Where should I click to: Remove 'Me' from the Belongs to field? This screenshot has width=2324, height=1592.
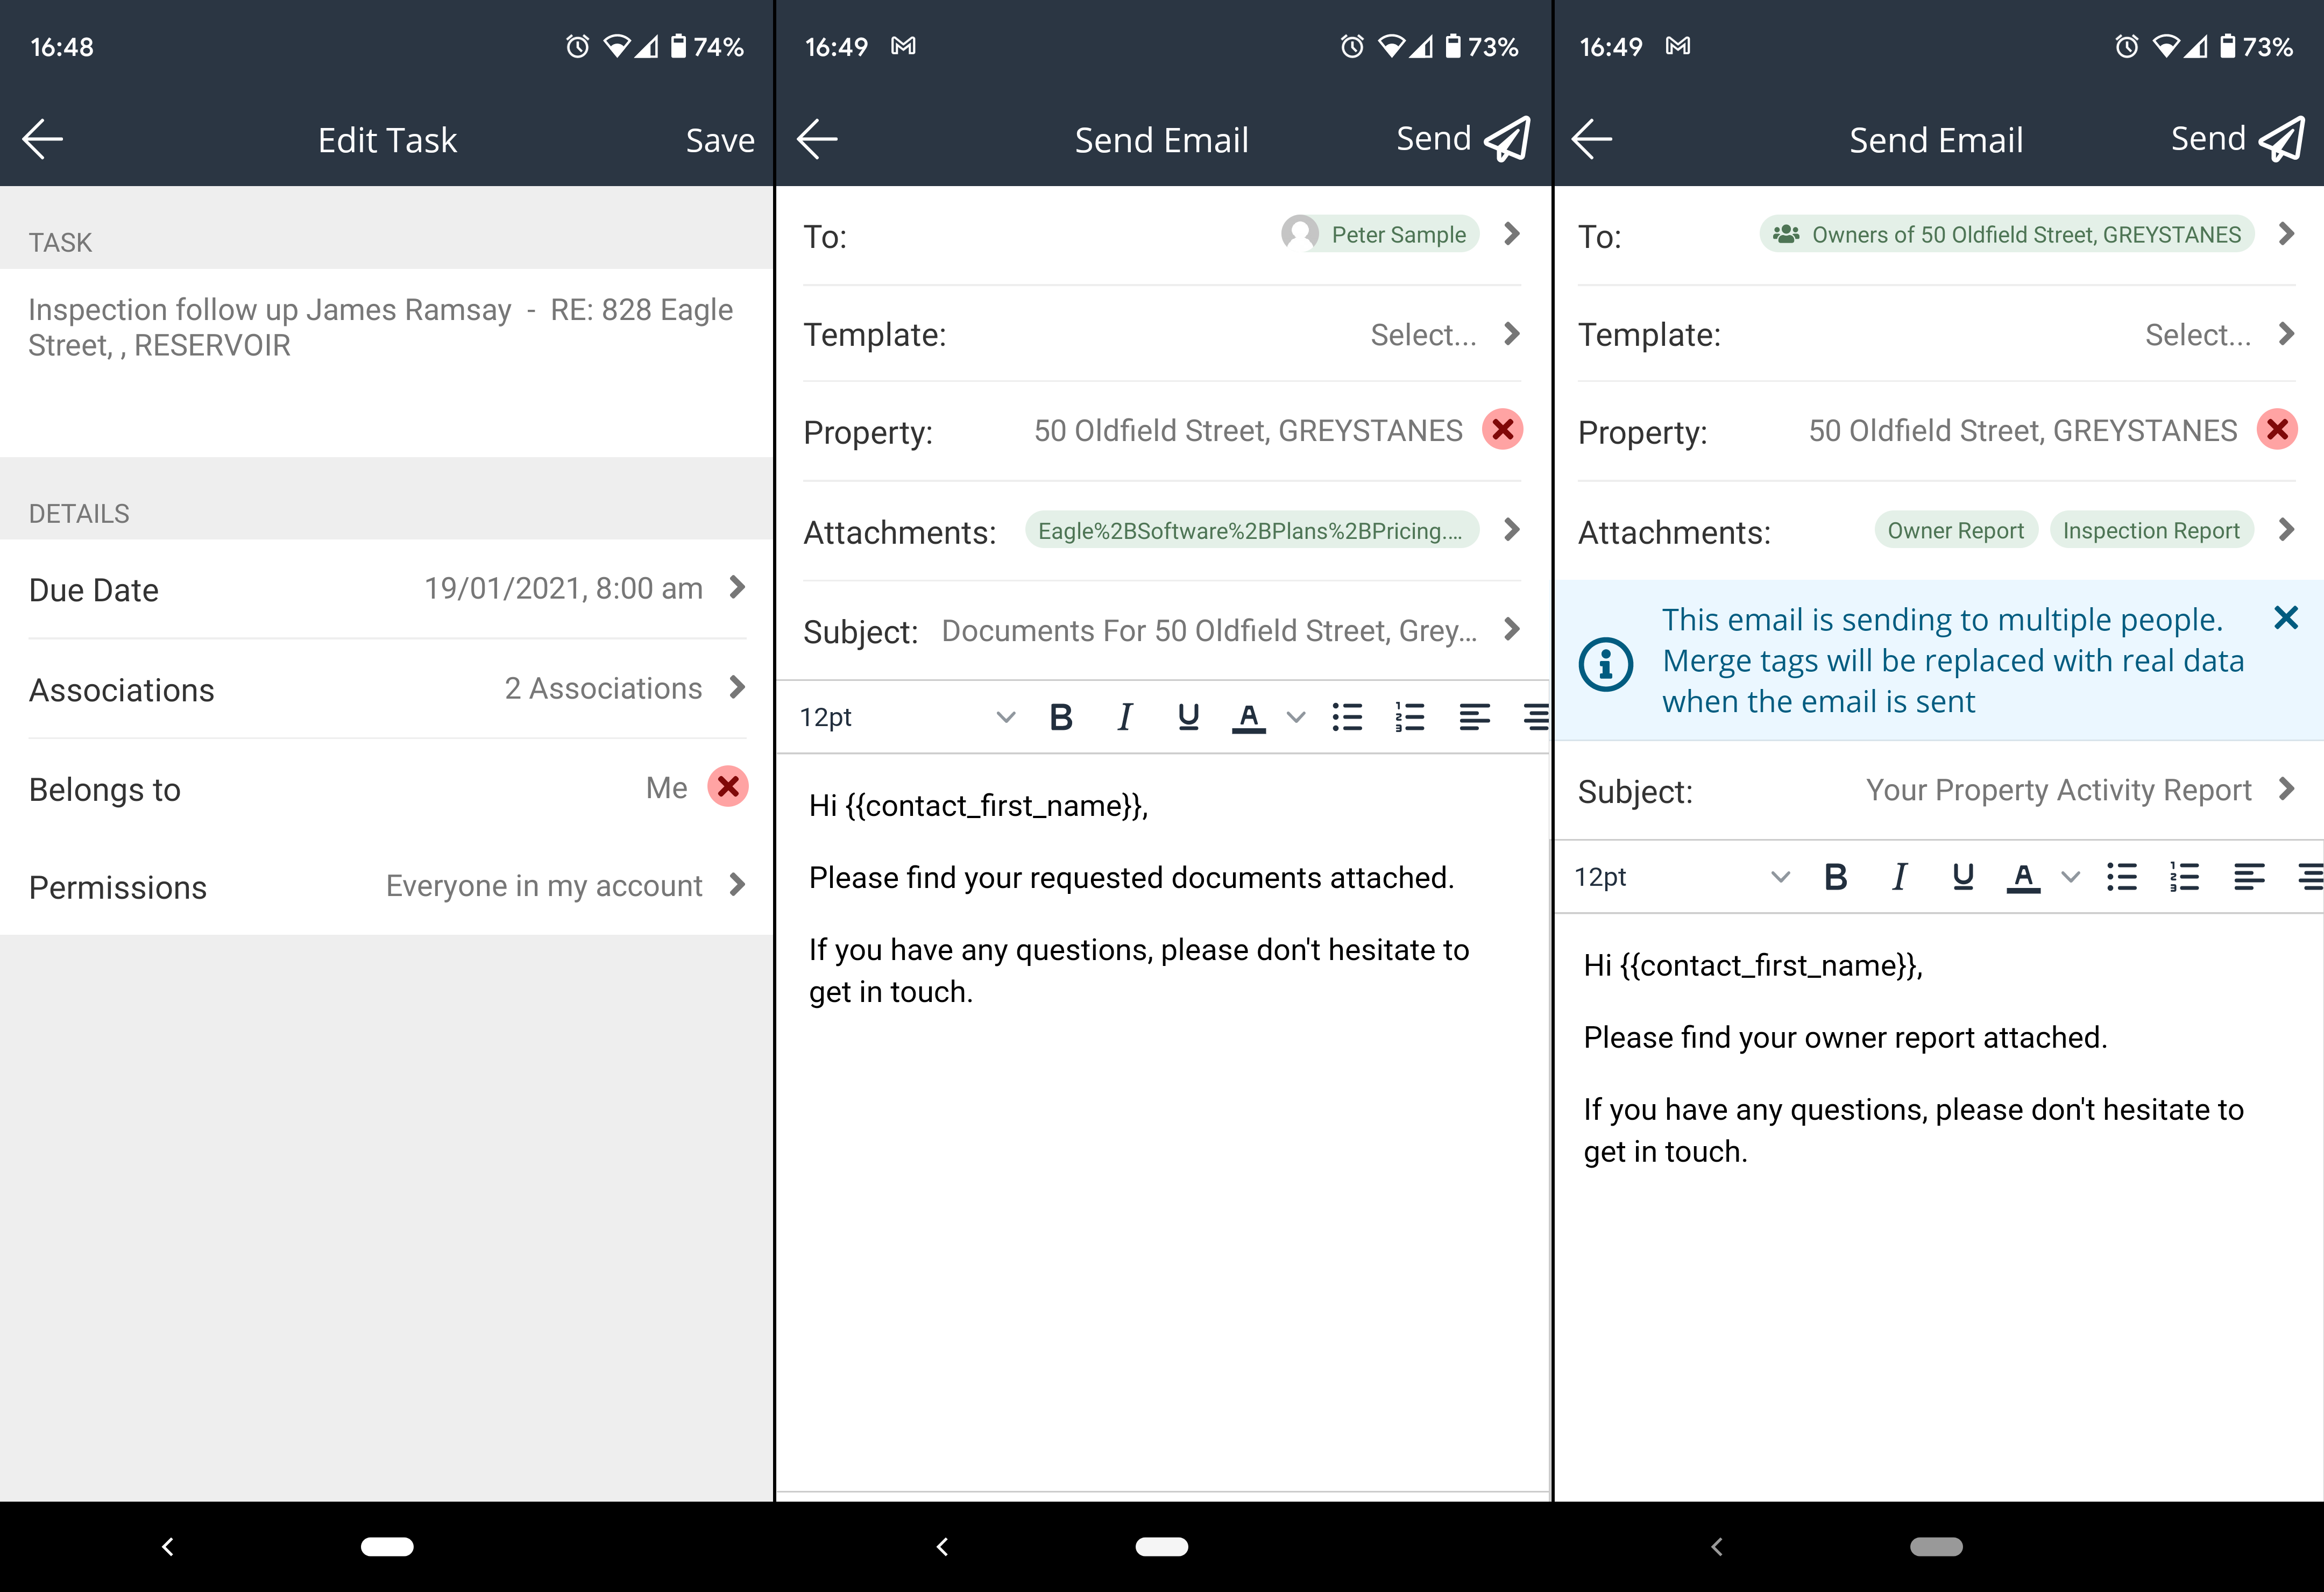click(x=728, y=787)
